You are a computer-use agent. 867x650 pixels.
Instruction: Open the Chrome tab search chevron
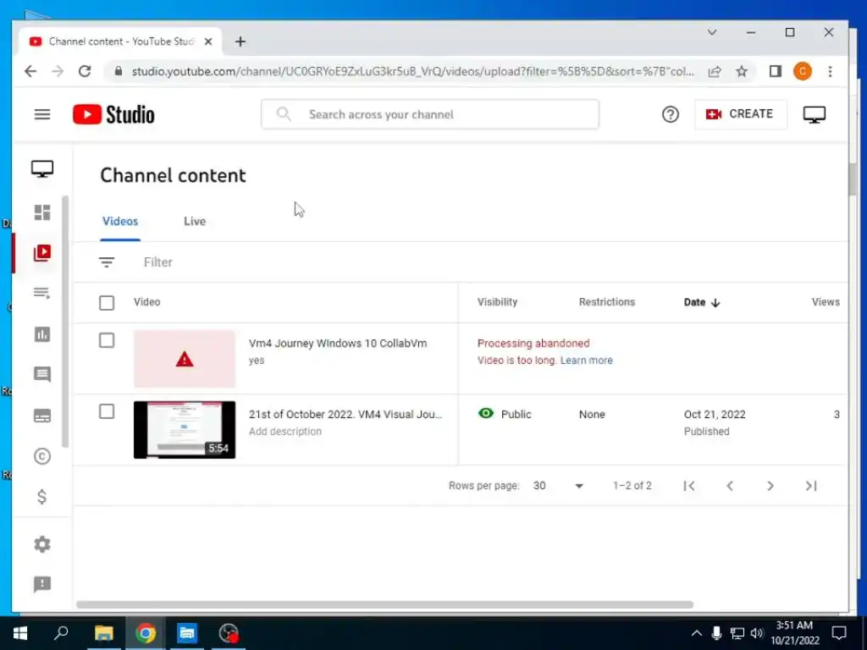click(712, 33)
